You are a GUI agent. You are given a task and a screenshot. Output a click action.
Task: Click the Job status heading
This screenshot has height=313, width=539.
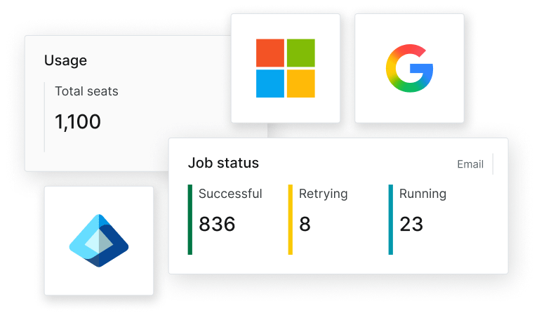point(223,163)
